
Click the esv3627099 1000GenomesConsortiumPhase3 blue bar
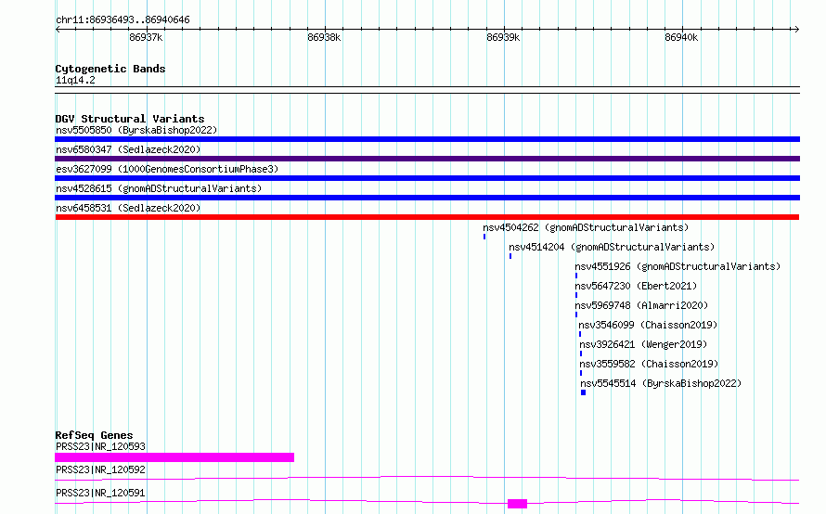click(x=427, y=178)
